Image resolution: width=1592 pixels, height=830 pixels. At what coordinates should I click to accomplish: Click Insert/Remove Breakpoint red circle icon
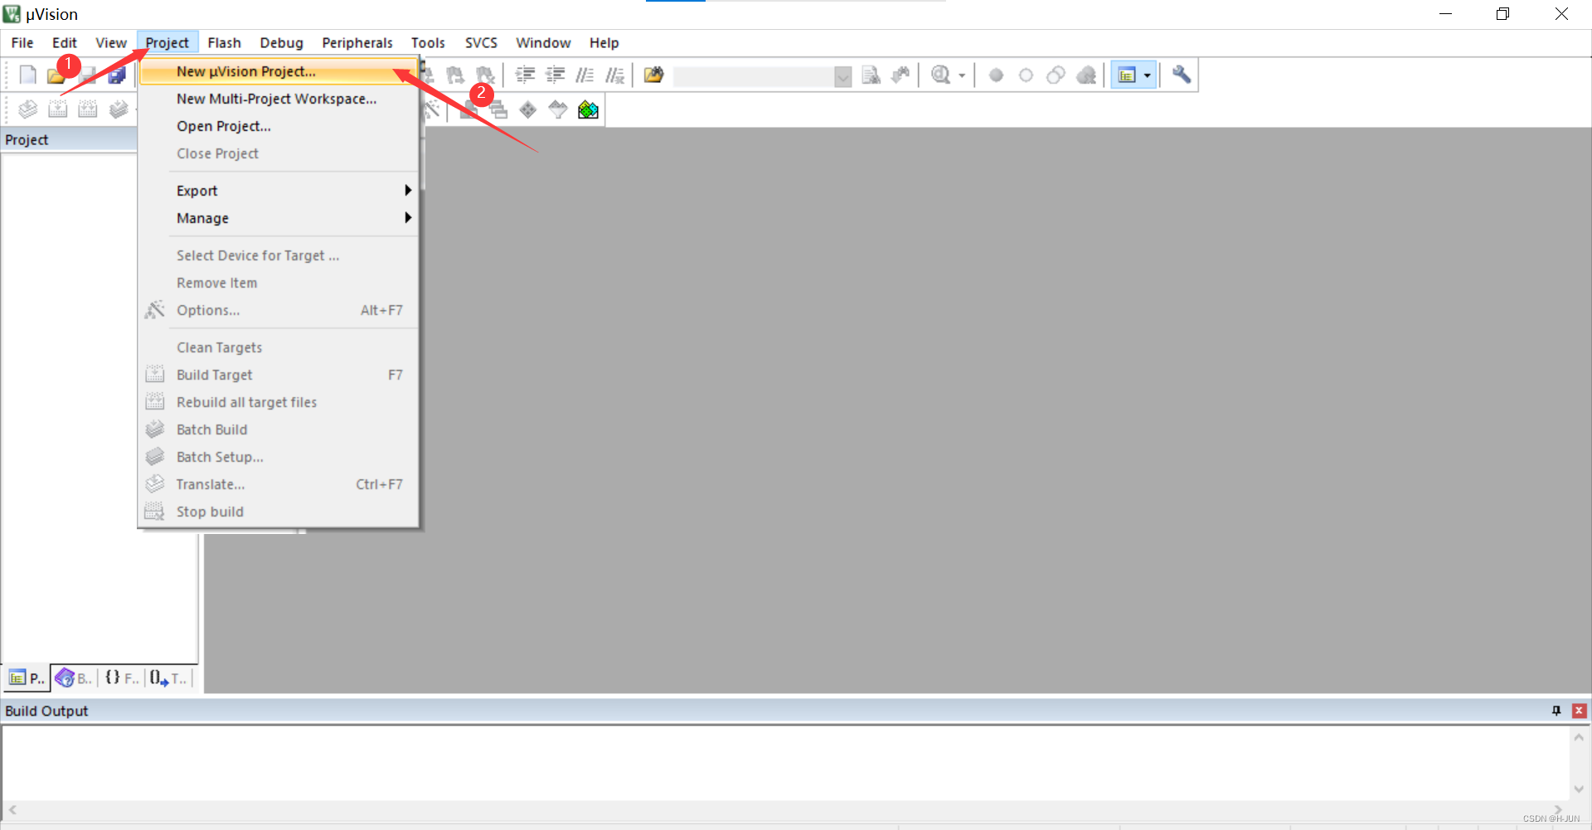[997, 75]
